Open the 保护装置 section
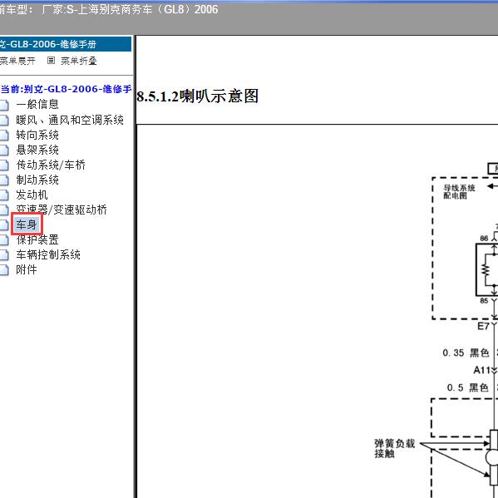Viewport: 498px width, 498px height. click(x=37, y=239)
